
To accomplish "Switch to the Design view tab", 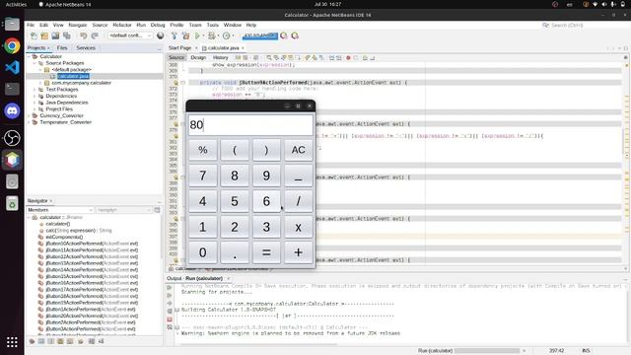I will 198,57.
